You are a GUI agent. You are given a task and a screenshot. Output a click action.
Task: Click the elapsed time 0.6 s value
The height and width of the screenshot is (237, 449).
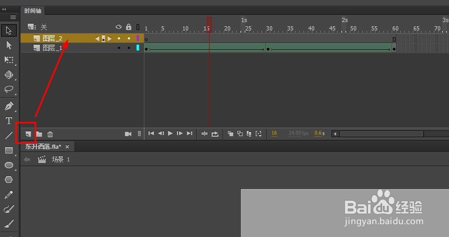pyautogui.click(x=320, y=133)
